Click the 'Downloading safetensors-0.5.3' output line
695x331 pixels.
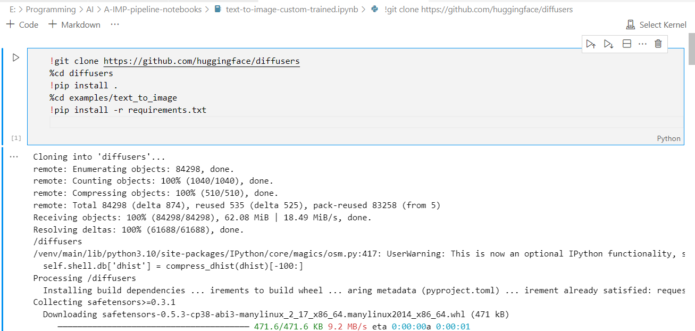pyautogui.click(x=276, y=315)
